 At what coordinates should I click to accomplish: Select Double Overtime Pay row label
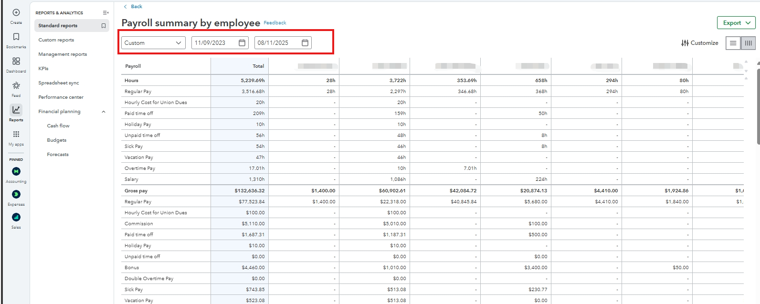(149, 279)
